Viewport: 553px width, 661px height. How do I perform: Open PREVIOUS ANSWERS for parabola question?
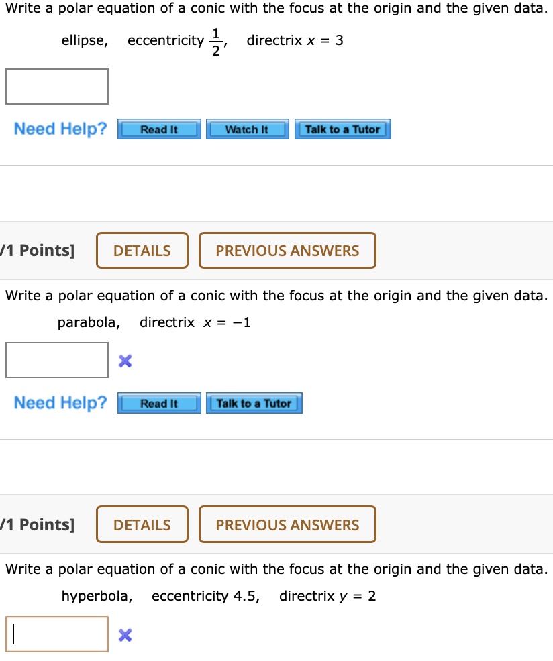point(287,250)
